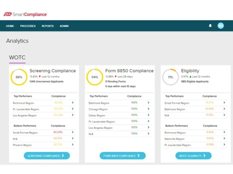Viewport: 233px width, 174px height.
Task: Expand Dallas Region row chevron
Action: (x=149, y=115)
